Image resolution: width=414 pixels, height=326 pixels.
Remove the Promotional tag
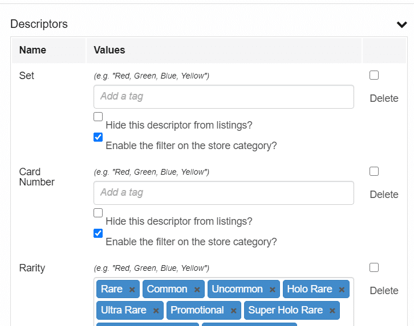tap(233, 311)
